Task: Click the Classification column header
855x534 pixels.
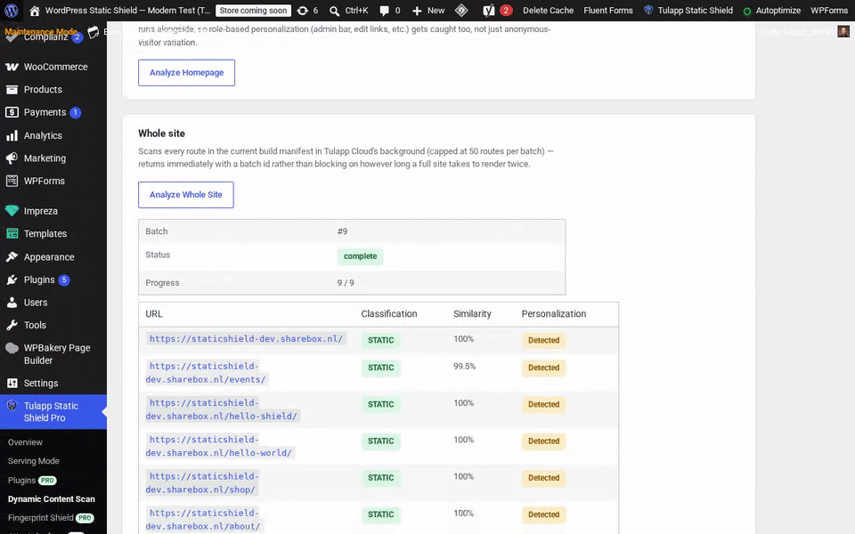Action: click(389, 314)
